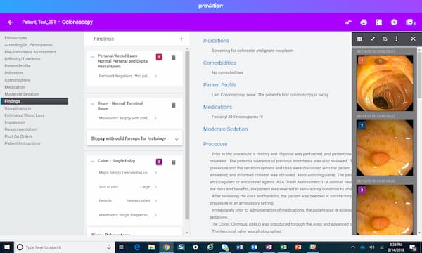422x253 pixels.
Task: Open the three-dot image panel menu
Action: pos(397,39)
